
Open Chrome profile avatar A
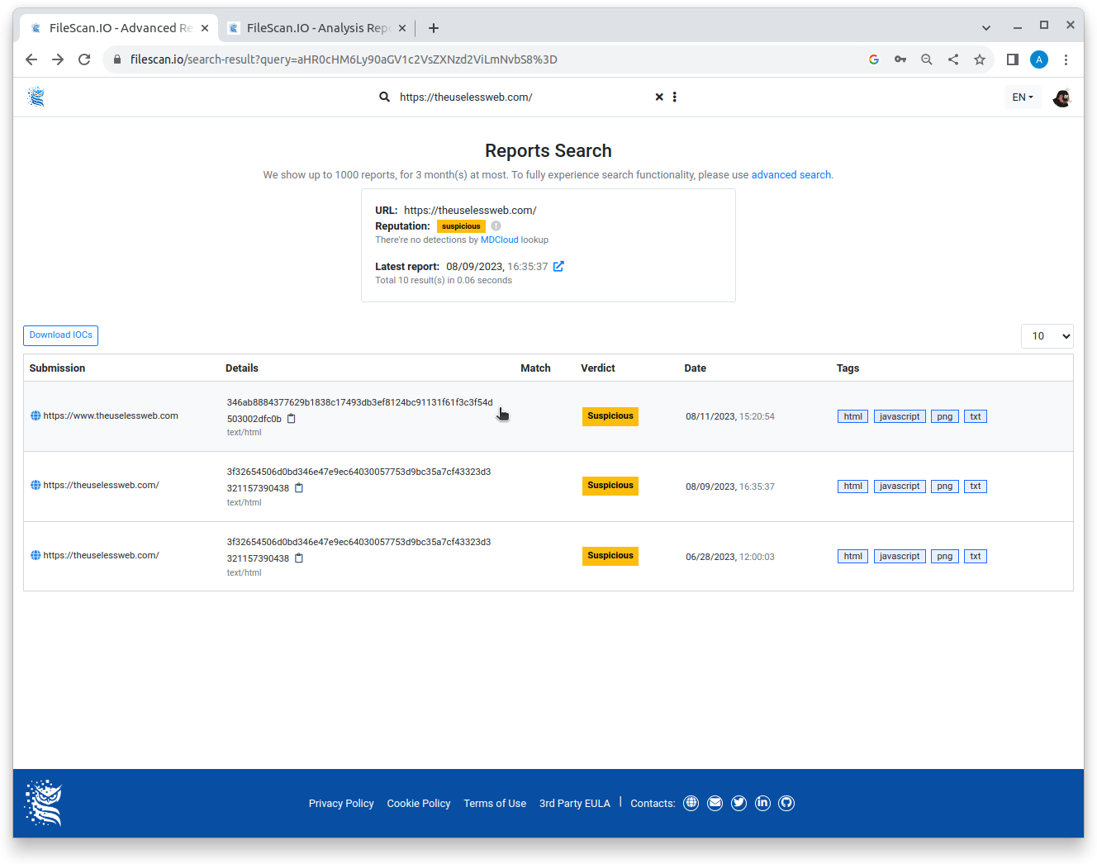tap(1039, 59)
